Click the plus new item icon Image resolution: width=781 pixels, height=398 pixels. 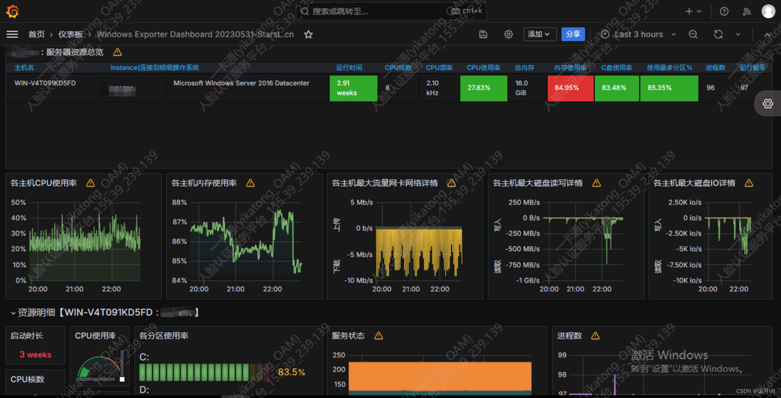689,11
